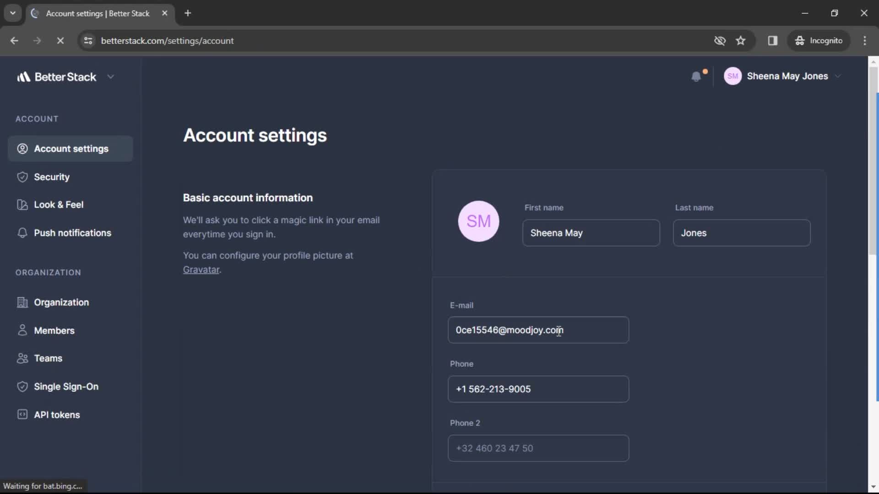Toggle the browser side panel
Image resolution: width=879 pixels, height=494 pixels.
coord(773,41)
